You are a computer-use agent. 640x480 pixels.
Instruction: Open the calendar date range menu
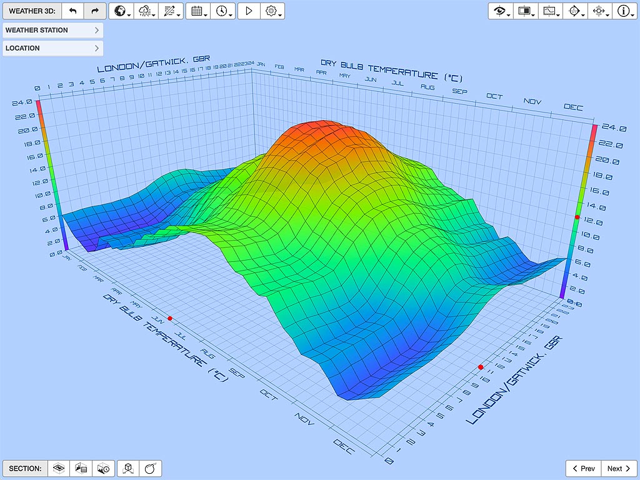click(198, 11)
